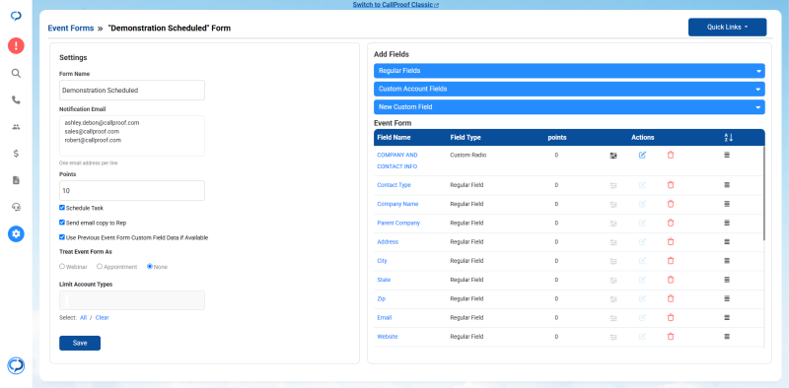Delete the Company Name field

pyautogui.click(x=671, y=204)
